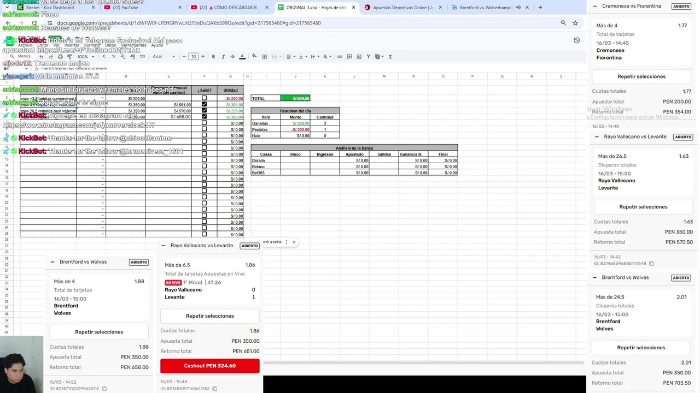The height and width of the screenshot is (393, 700).
Task: Apply currency format with the € icon
Action: [x=104, y=56]
